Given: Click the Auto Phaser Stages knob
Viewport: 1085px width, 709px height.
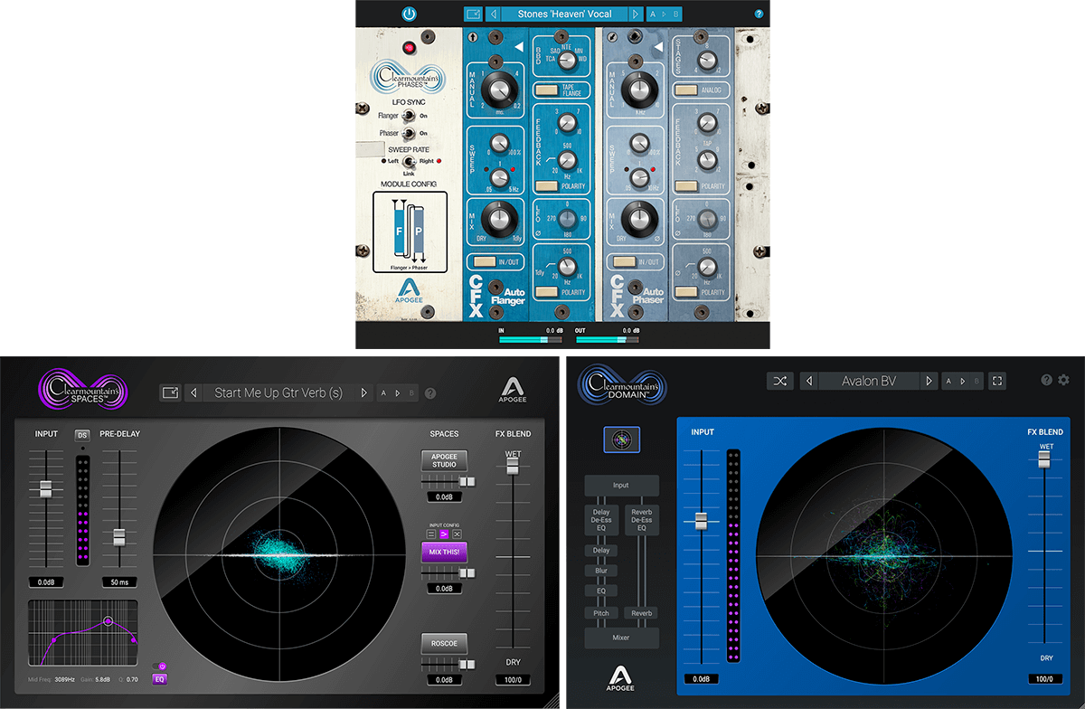Looking at the screenshot, I should pyautogui.click(x=707, y=61).
